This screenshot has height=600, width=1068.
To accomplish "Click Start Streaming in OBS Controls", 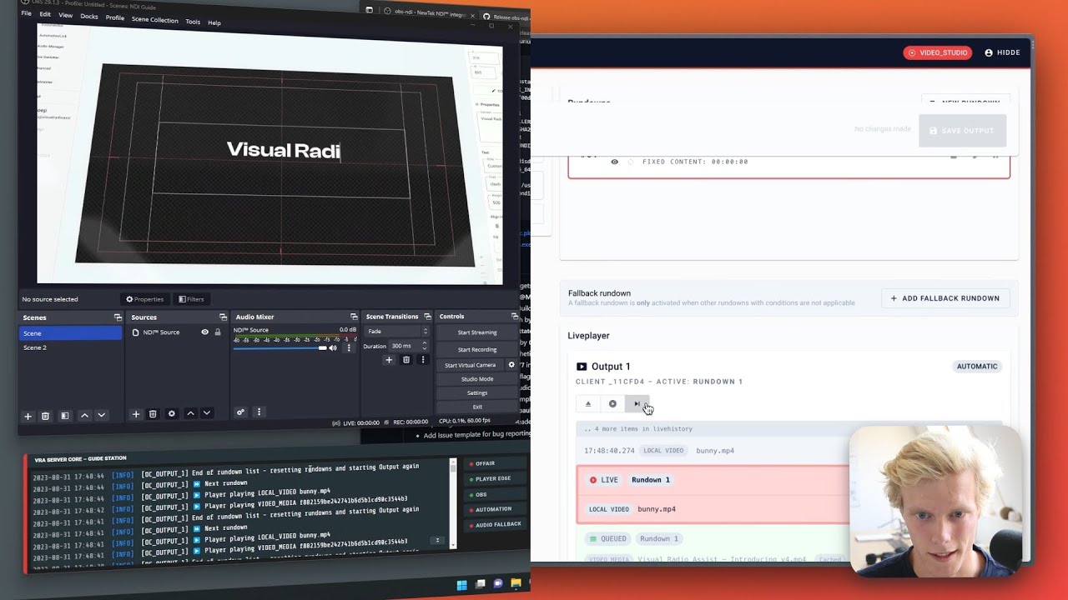I will [477, 332].
